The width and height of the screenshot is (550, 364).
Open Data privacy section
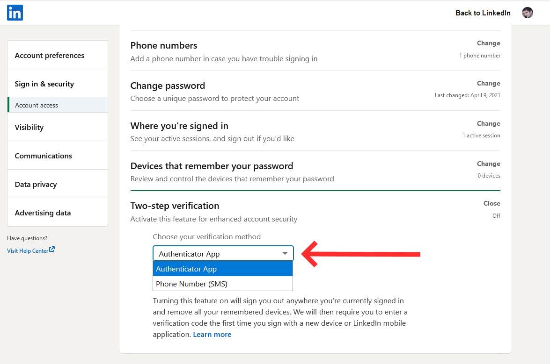pos(36,184)
